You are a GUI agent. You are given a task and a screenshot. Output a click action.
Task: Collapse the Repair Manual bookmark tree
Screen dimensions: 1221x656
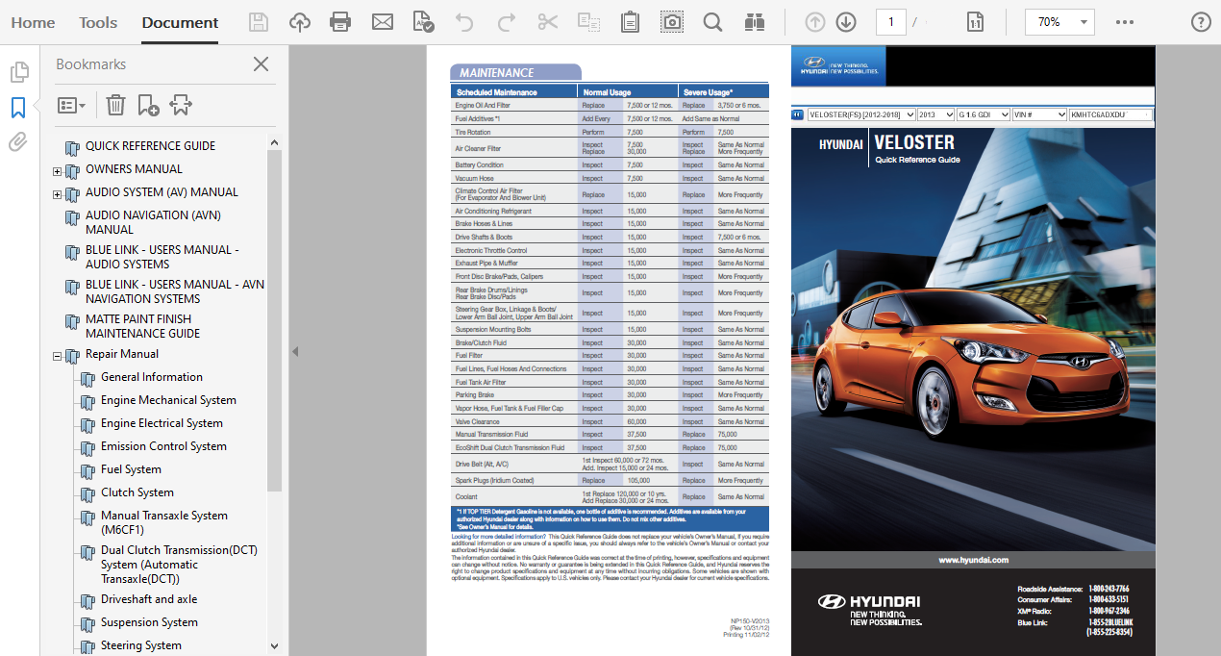click(x=55, y=354)
